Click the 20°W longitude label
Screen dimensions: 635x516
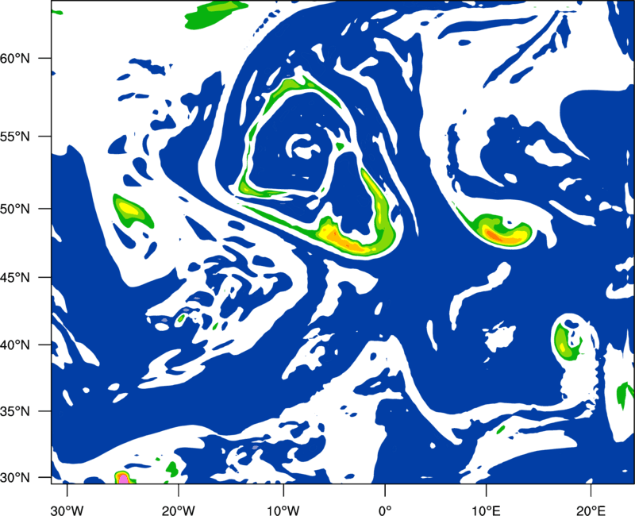coord(179,510)
